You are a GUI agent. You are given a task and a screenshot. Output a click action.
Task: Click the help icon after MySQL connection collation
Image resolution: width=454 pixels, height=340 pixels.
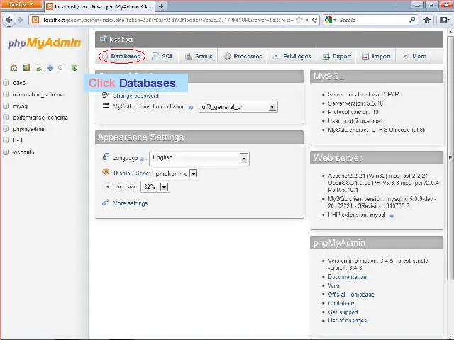tap(191, 107)
